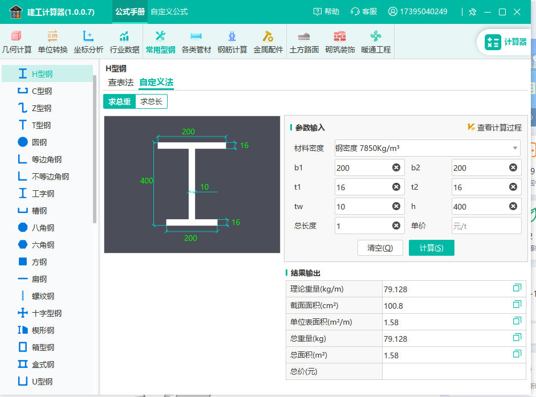This screenshot has width=536, height=397.
Task: Copy the 总面积 result value
Action: point(517,354)
